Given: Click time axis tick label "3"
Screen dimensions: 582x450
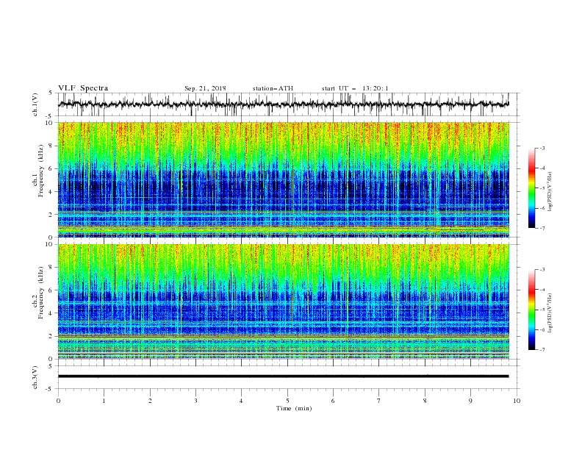Looking at the screenshot, I should click(x=195, y=401).
